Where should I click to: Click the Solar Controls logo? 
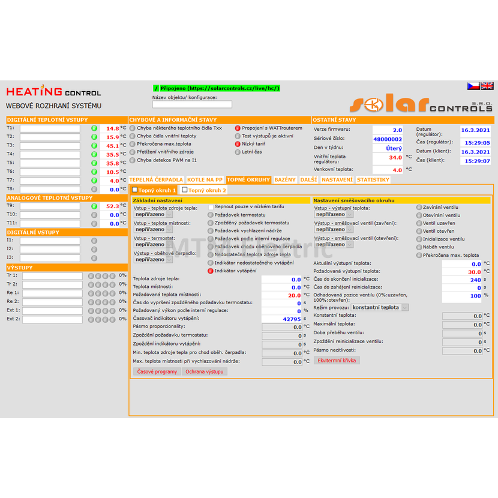421,104
